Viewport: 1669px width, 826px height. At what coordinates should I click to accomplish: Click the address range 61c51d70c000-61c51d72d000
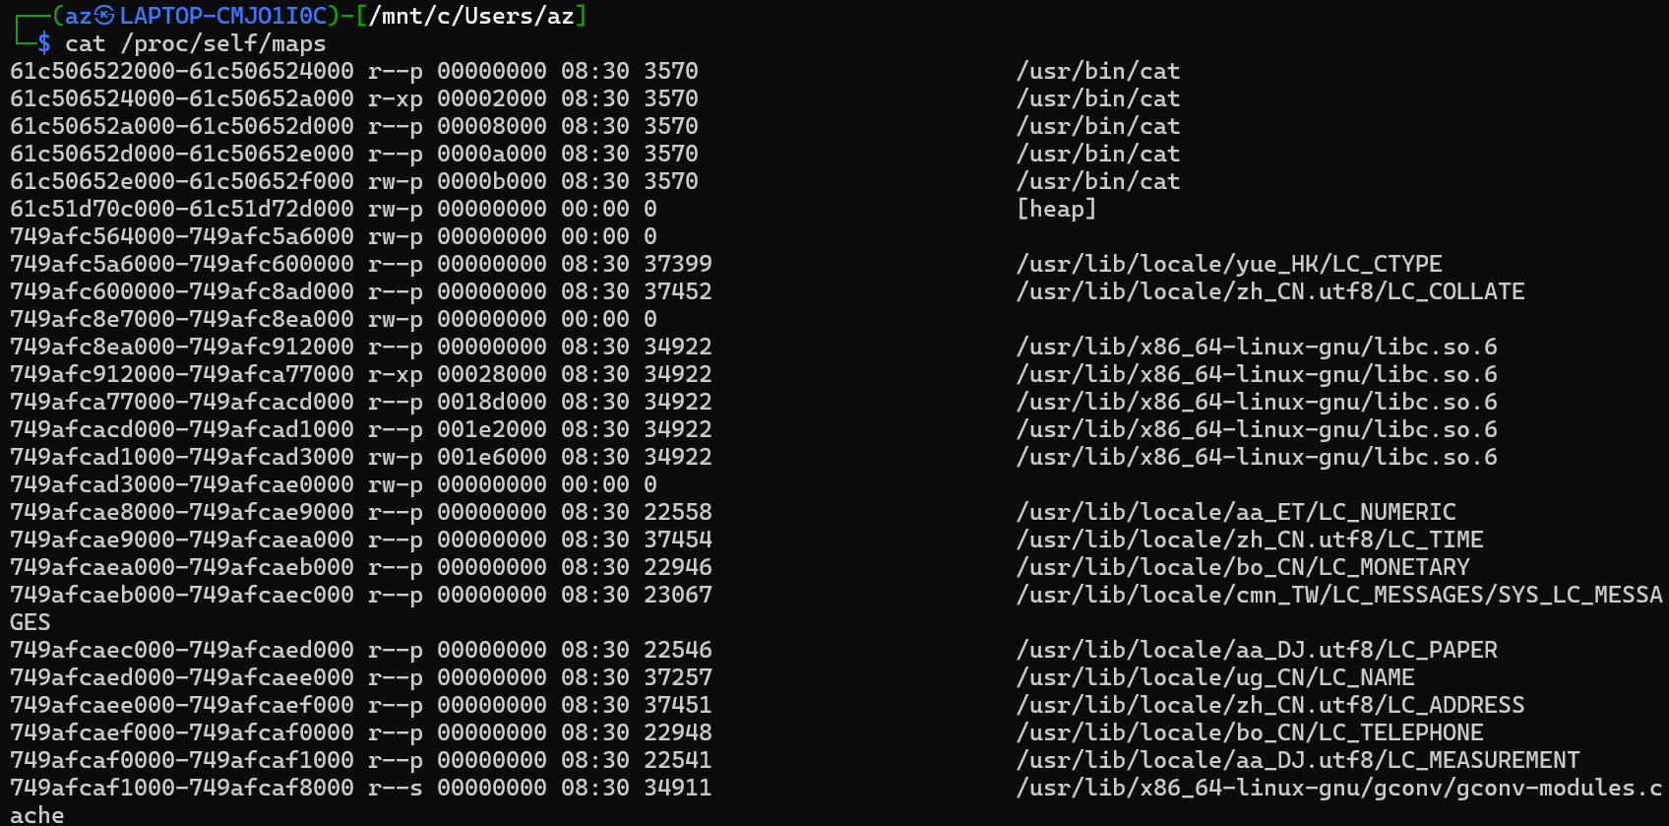tap(181, 209)
